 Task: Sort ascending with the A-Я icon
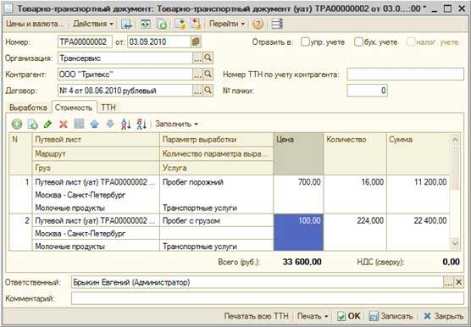(126, 124)
